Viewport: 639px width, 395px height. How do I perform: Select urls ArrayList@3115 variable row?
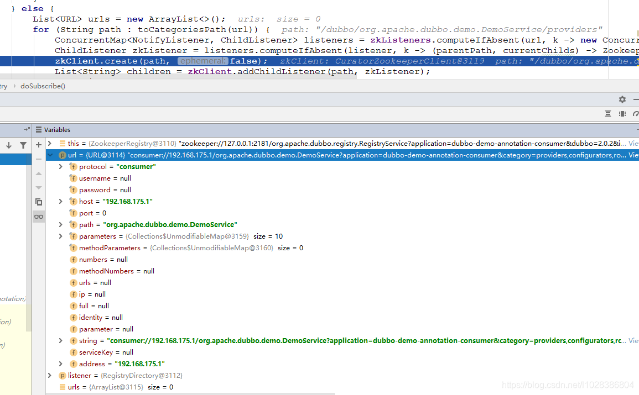[342, 387]
